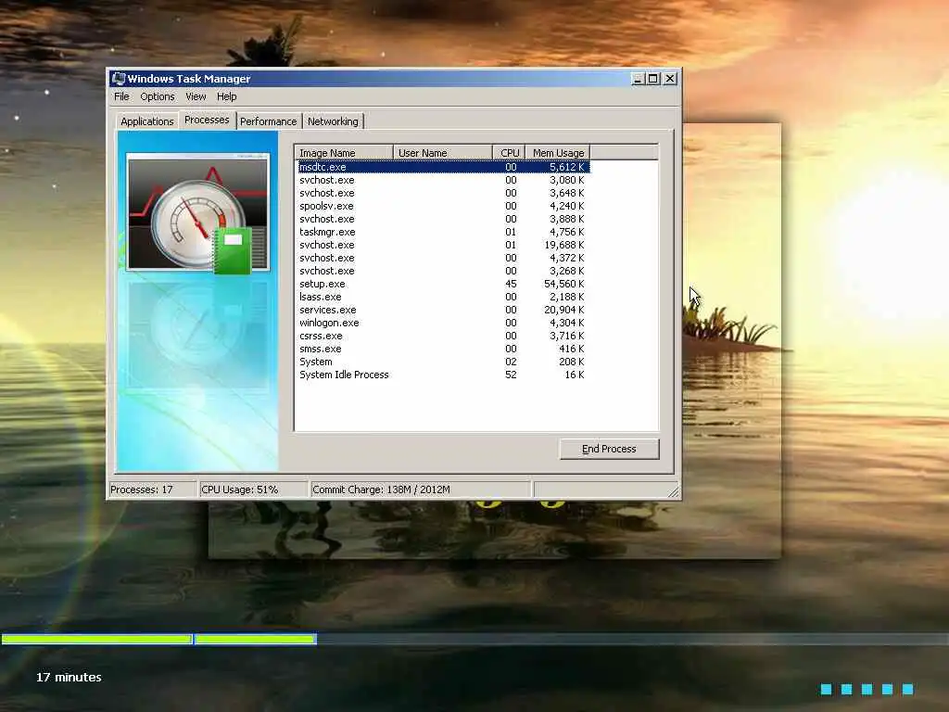Switch to the Performance tab

[269, 121]
